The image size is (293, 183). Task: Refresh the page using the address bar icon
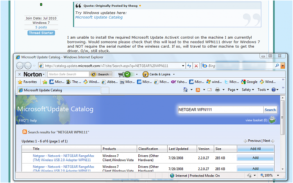189,66
